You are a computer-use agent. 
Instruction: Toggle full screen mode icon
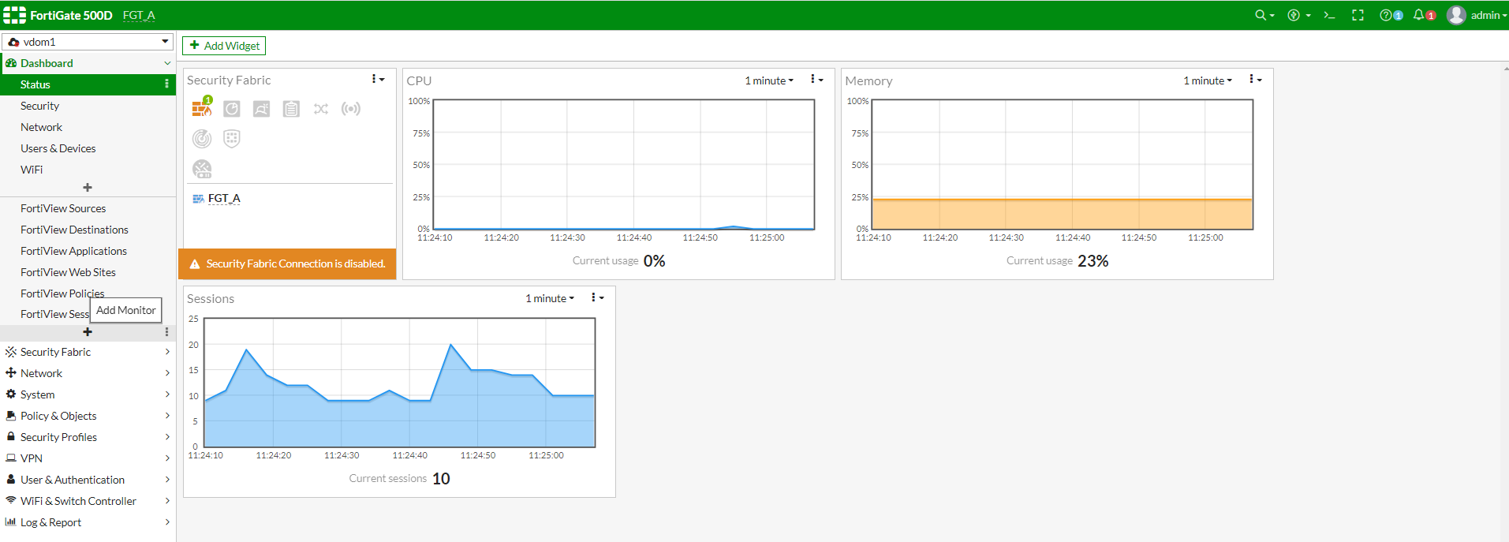1358,15
